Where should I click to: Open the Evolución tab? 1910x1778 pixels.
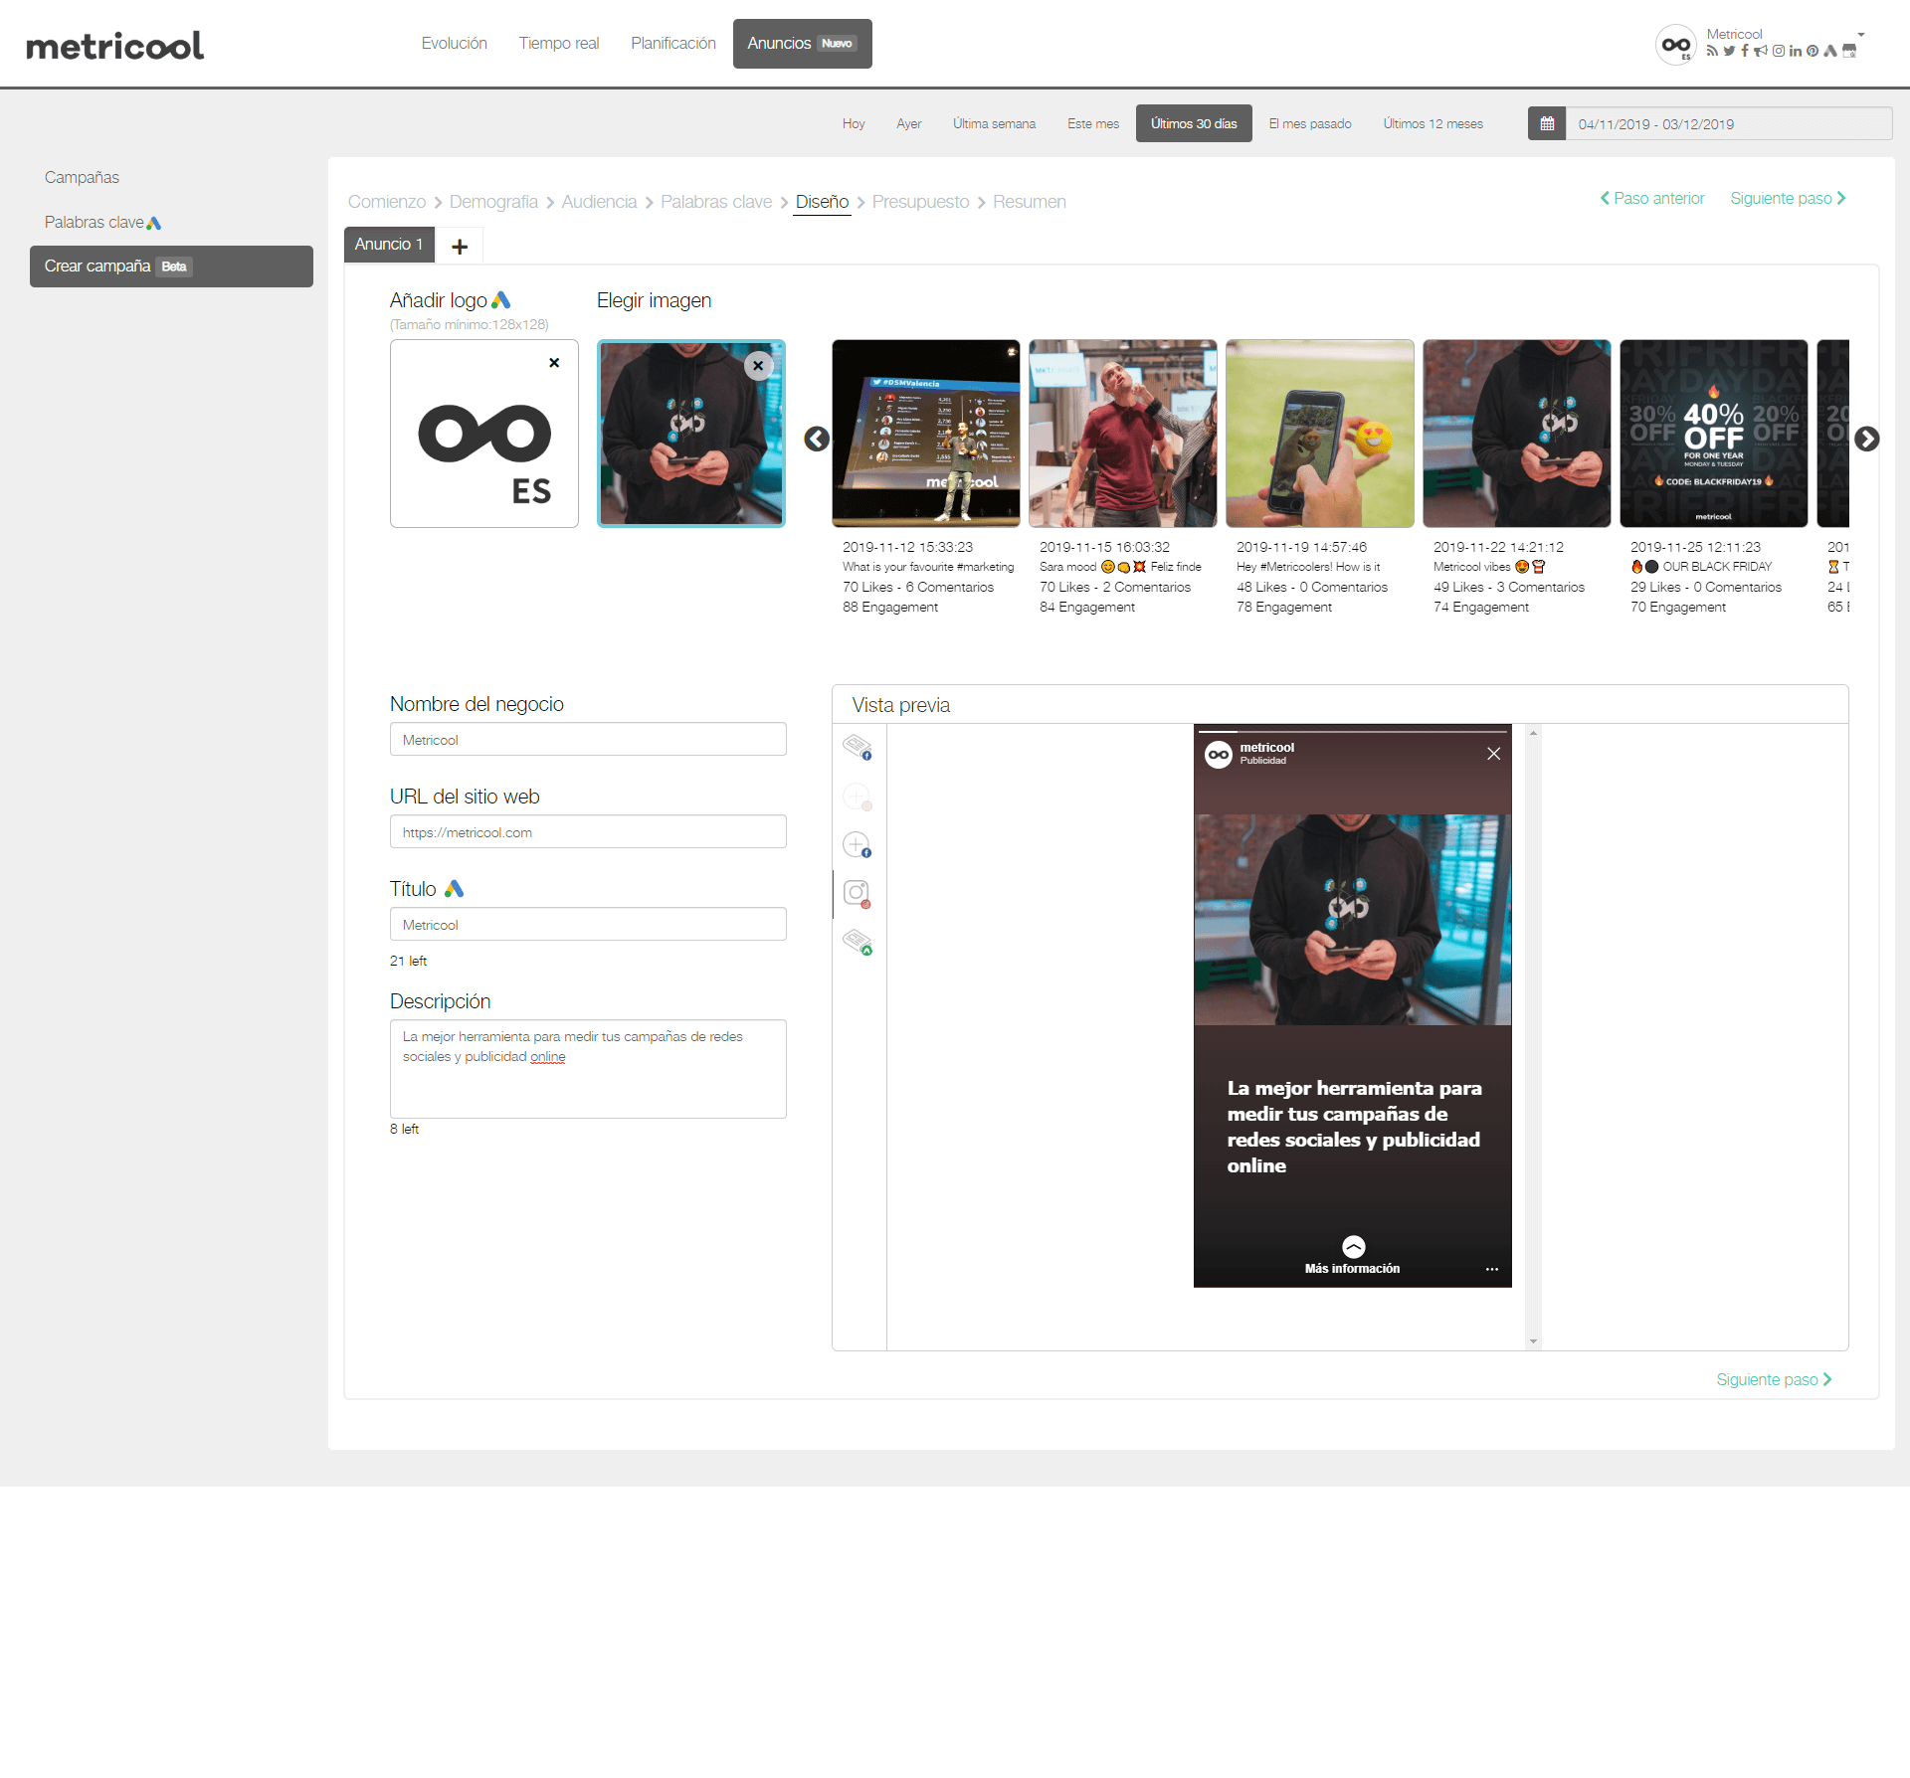[x=454, y=44]
